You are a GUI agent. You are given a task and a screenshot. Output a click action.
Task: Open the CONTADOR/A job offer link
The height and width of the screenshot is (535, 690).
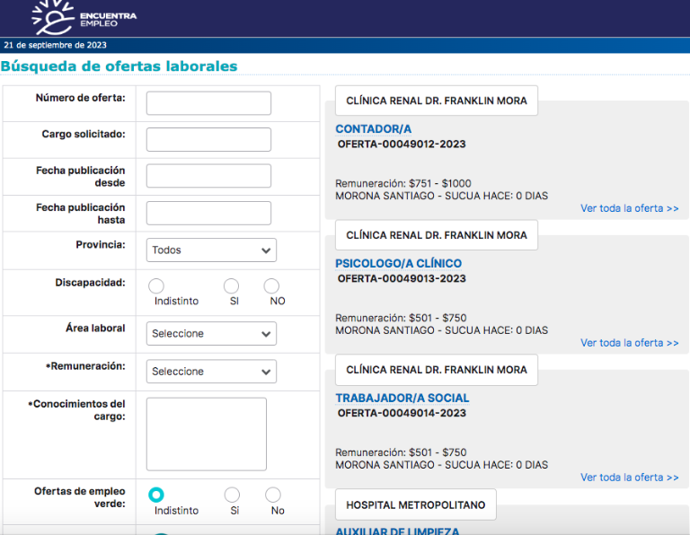(x=373, y=129)
